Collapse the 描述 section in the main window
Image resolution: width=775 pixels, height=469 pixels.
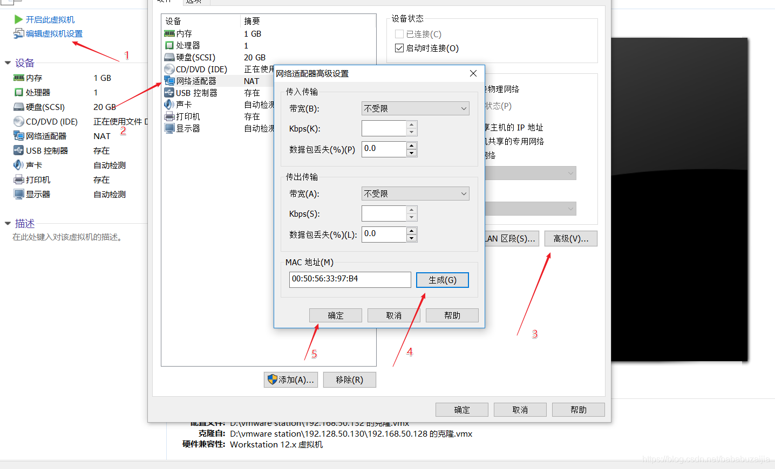[x=8, y=223]
